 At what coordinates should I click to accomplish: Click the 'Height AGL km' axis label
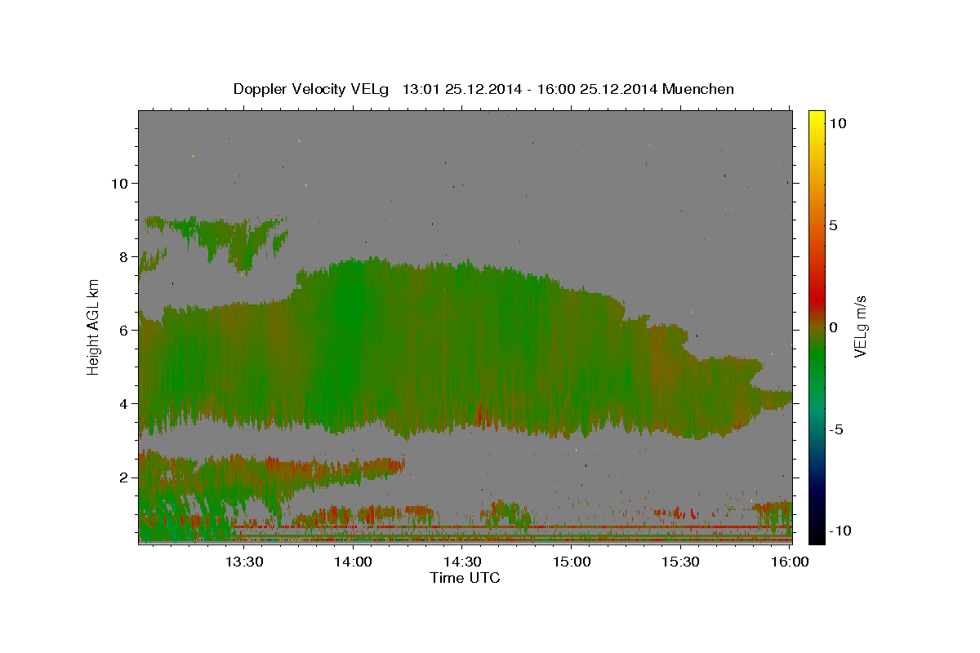pyautogui.click(x=94, y=326)
